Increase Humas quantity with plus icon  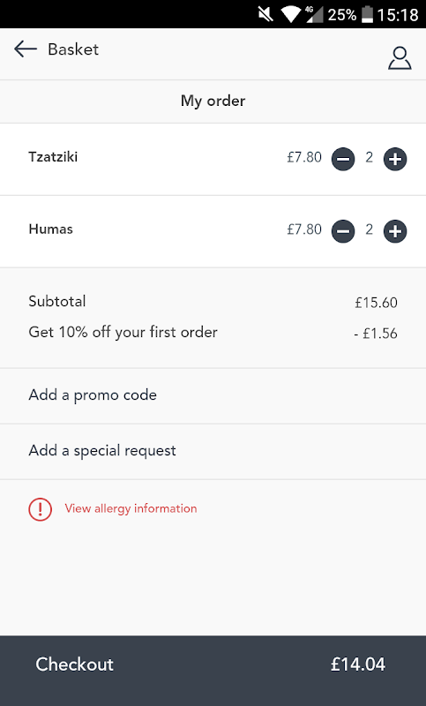point(395,231)
